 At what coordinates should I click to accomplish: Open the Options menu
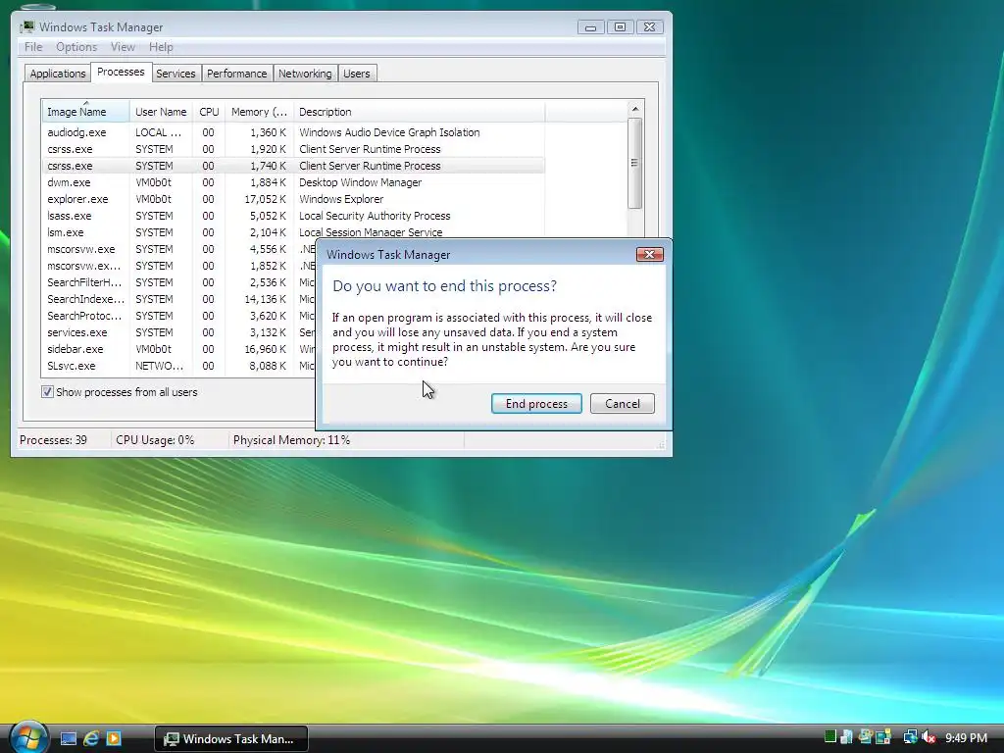tap(76, 47)
